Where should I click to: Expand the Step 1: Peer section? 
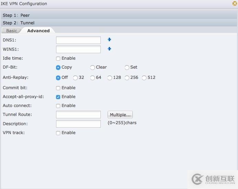[x=16, y=15]
